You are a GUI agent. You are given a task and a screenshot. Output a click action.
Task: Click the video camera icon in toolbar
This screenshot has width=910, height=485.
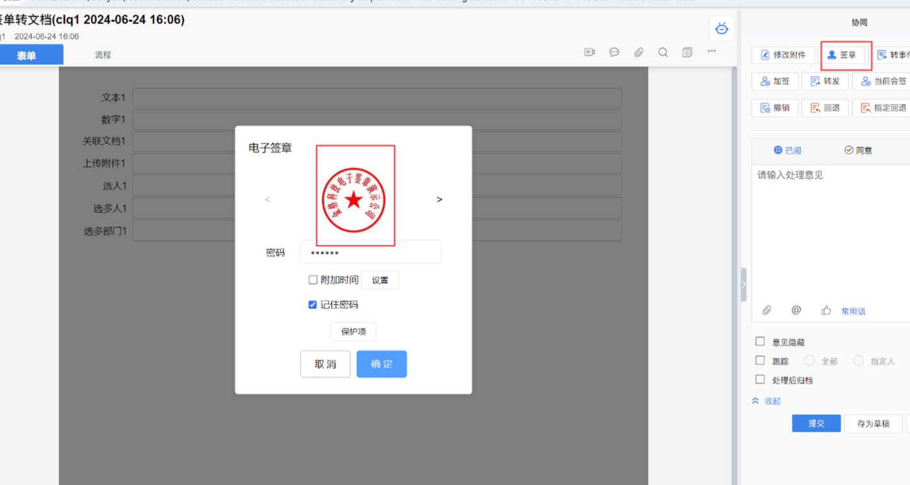589,53
